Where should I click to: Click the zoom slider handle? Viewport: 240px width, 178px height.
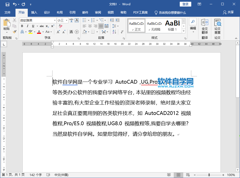click(x=209, y=175)
